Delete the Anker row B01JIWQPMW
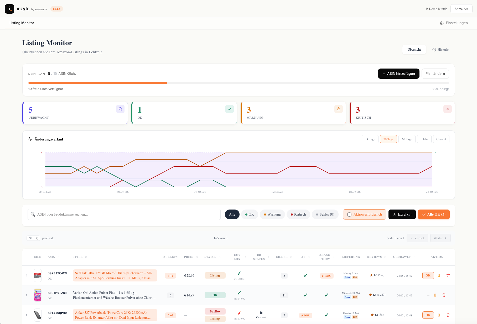The height and width of the screenshot is (324, 477). [x=448, y=315]
